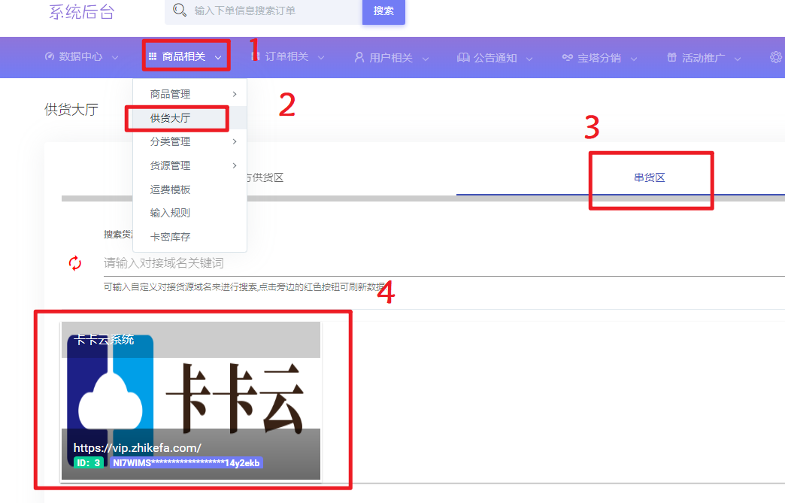
Task: Select 供货大厅 in the dropdown menu
Action: click(171, 118)
